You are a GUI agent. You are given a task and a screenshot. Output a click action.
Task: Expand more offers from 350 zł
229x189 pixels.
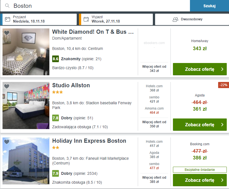154,124
